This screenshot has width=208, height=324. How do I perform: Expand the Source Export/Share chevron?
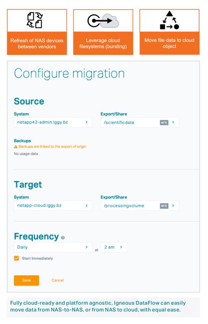coord(173,122)
